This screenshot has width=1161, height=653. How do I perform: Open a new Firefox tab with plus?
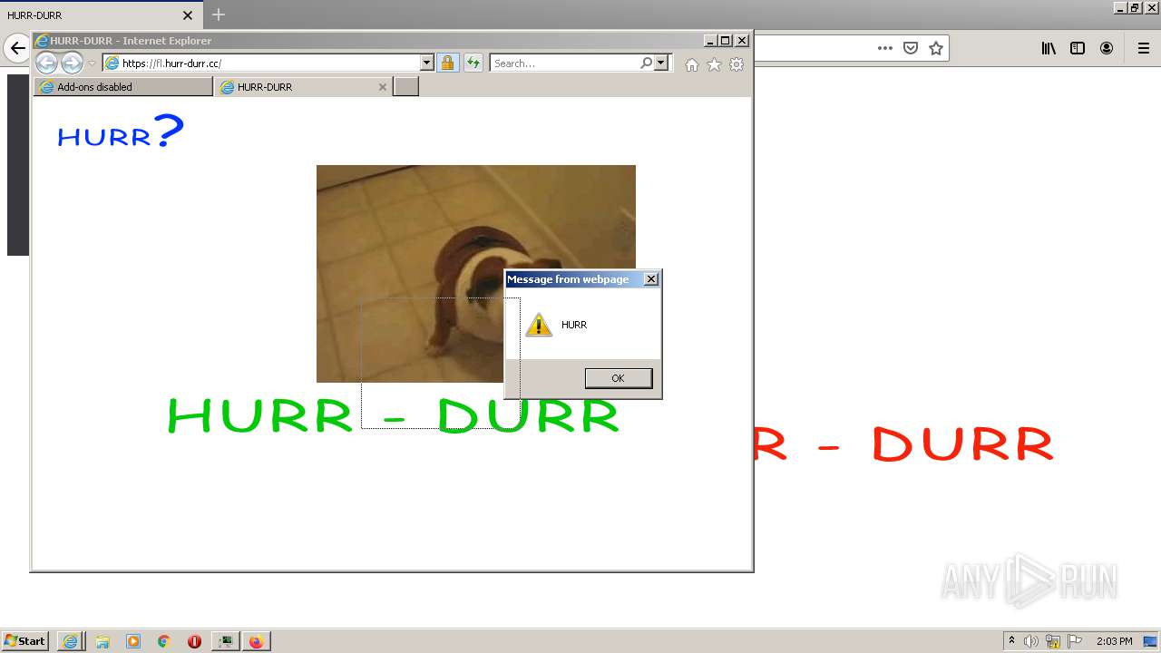tap(219, 15)
